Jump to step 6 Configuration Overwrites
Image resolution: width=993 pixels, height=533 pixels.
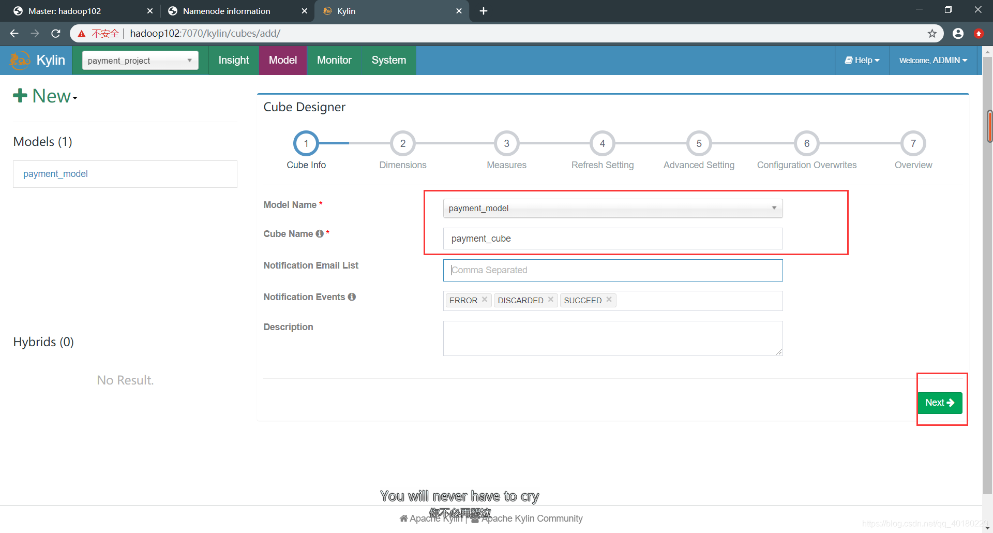(807, 143)
